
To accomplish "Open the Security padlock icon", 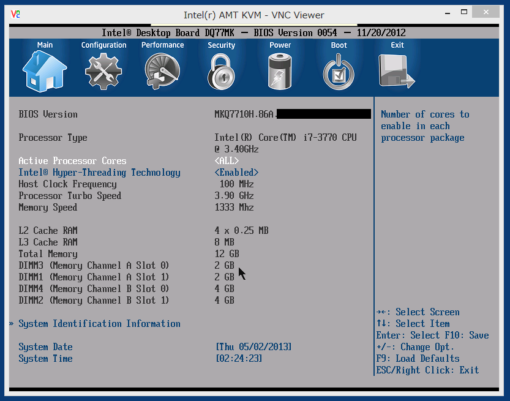I will [221, 72].
